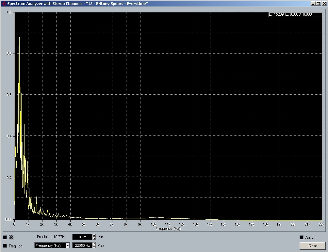Click the 0.00 amplitude axis label
This screenshot has width=328, height=252.
(8, 219)
